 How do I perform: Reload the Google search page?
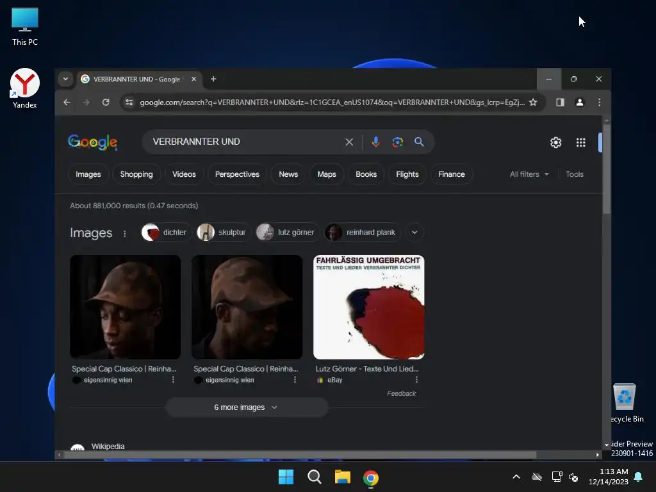tap(106, 102)
